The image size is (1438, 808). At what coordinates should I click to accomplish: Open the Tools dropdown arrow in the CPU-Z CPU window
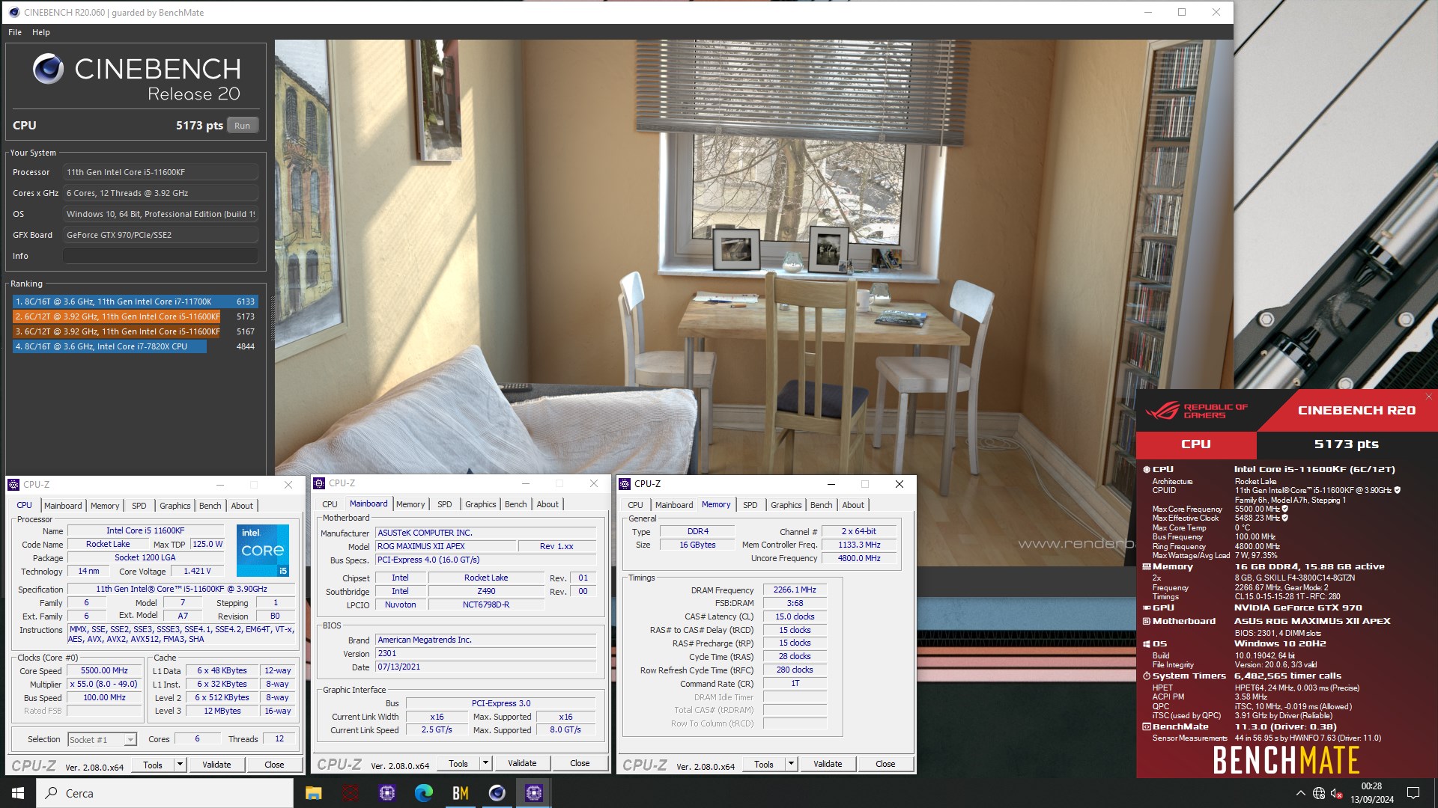[180, 765]
